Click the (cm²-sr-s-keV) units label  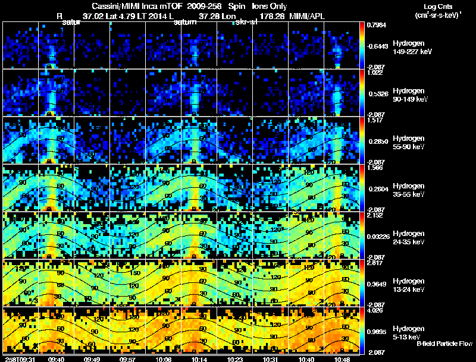click(438, 15)
